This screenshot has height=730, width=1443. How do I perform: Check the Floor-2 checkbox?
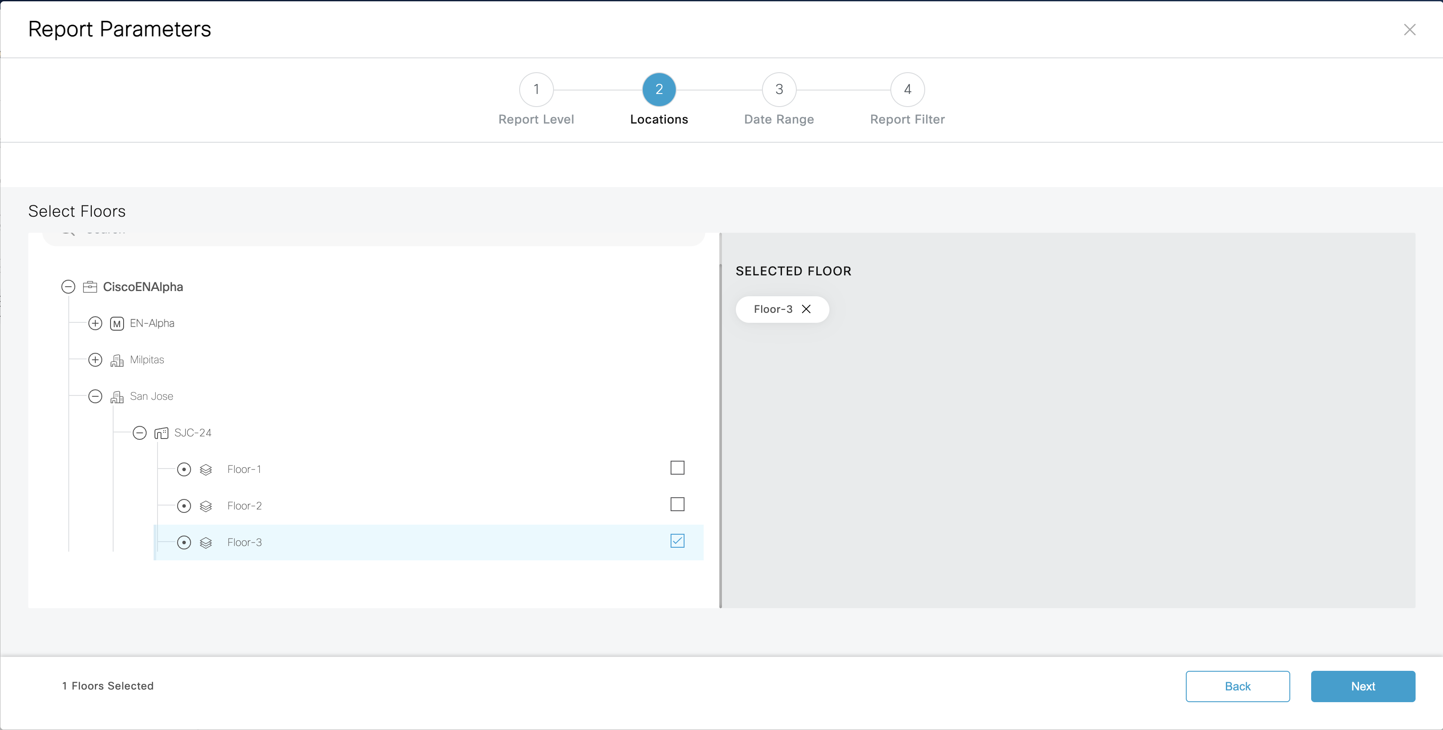click(677, 504)
